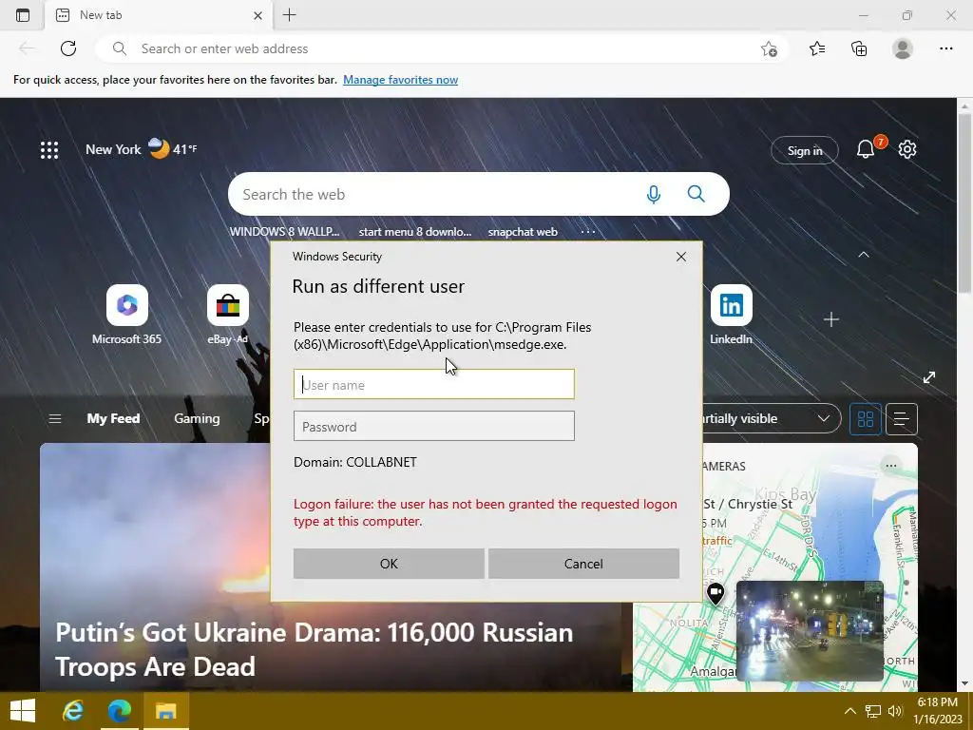Open page settings gear icon
Viewport: 973px width, 730px height.
click(x=907, y=149)
